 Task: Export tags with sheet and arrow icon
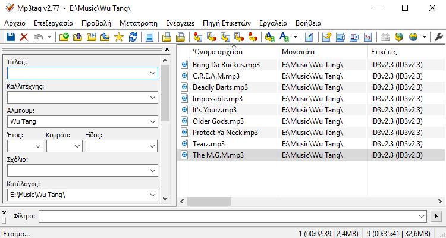point(327,37)
